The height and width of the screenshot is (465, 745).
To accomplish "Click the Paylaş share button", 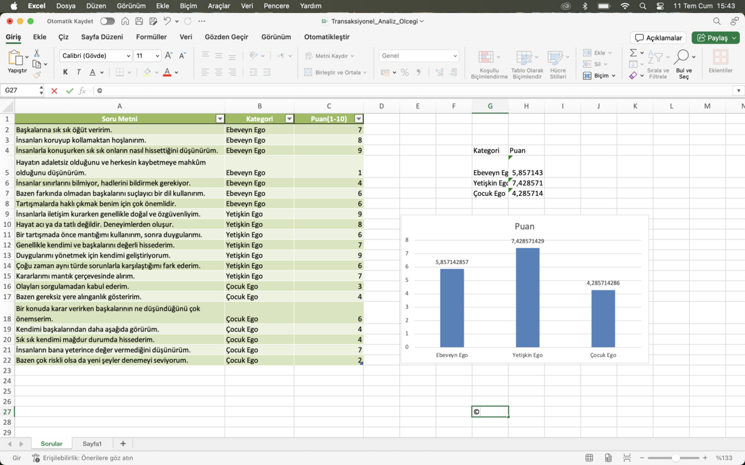I will tap(716, 38).
